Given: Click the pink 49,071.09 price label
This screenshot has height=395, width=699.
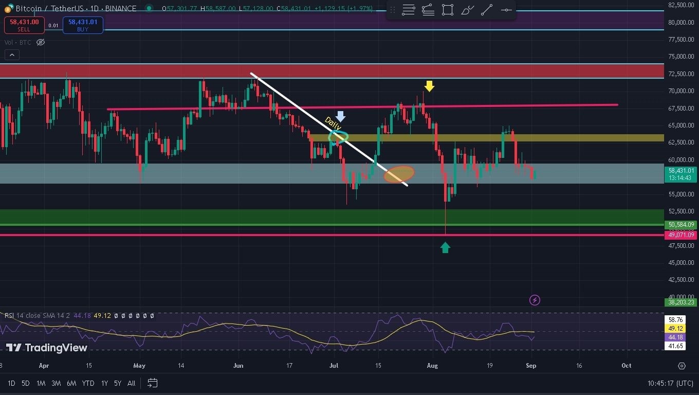Looking at the screenshot, I should coord(681,235).
